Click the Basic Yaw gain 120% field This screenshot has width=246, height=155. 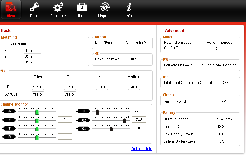102,87
